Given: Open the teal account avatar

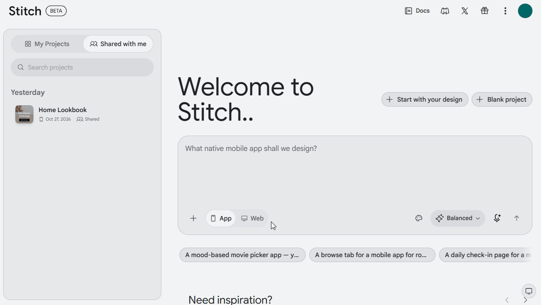Looking at the screenshot, I should (x=525, y=11).
